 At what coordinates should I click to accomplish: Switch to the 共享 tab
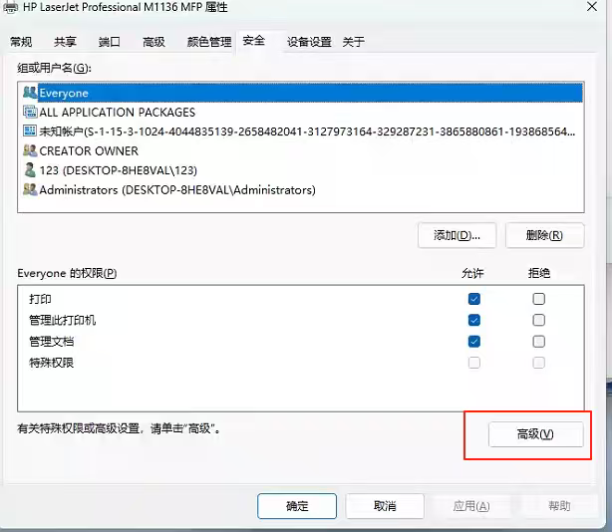(x=65, y=42)
